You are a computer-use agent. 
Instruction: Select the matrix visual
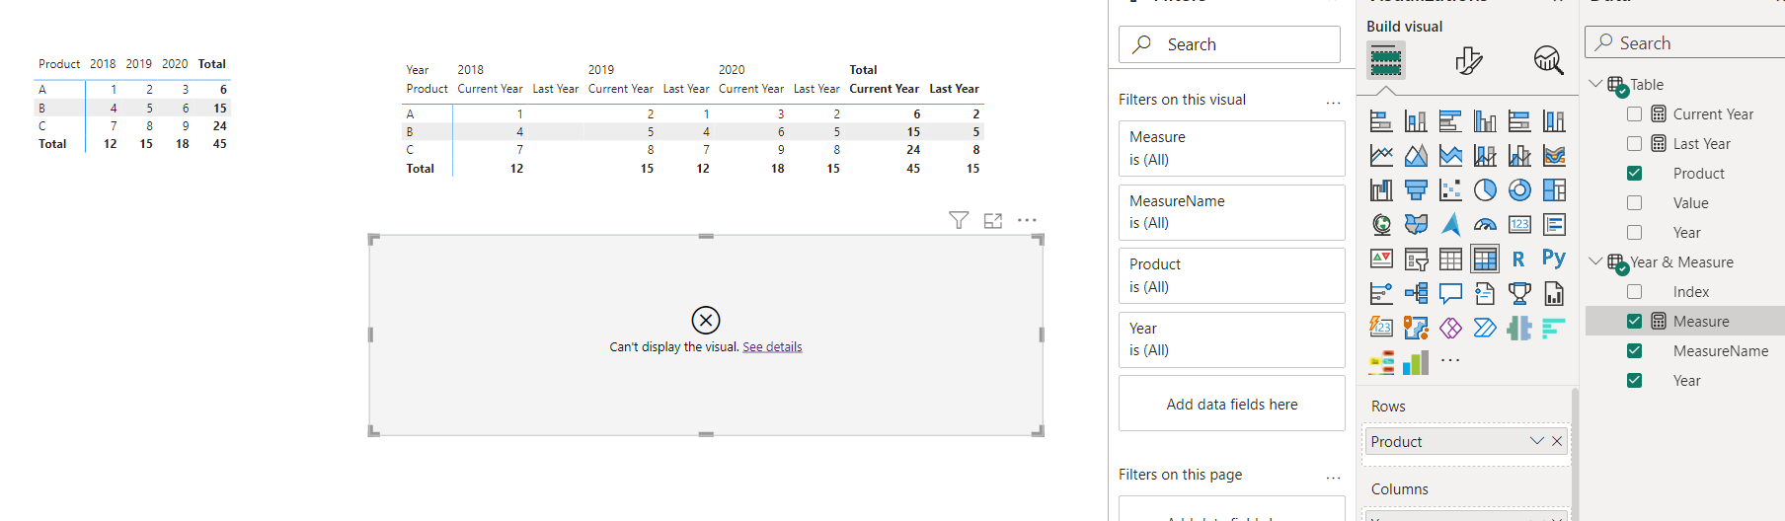pyautogui.click(x=1485, y=260)
